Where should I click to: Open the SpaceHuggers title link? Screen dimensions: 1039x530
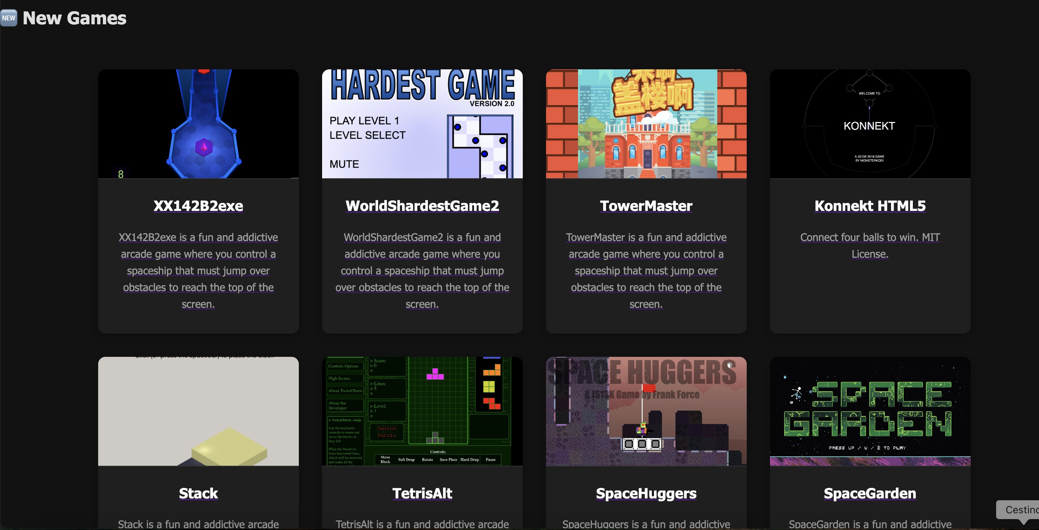[x=646, y=493]
